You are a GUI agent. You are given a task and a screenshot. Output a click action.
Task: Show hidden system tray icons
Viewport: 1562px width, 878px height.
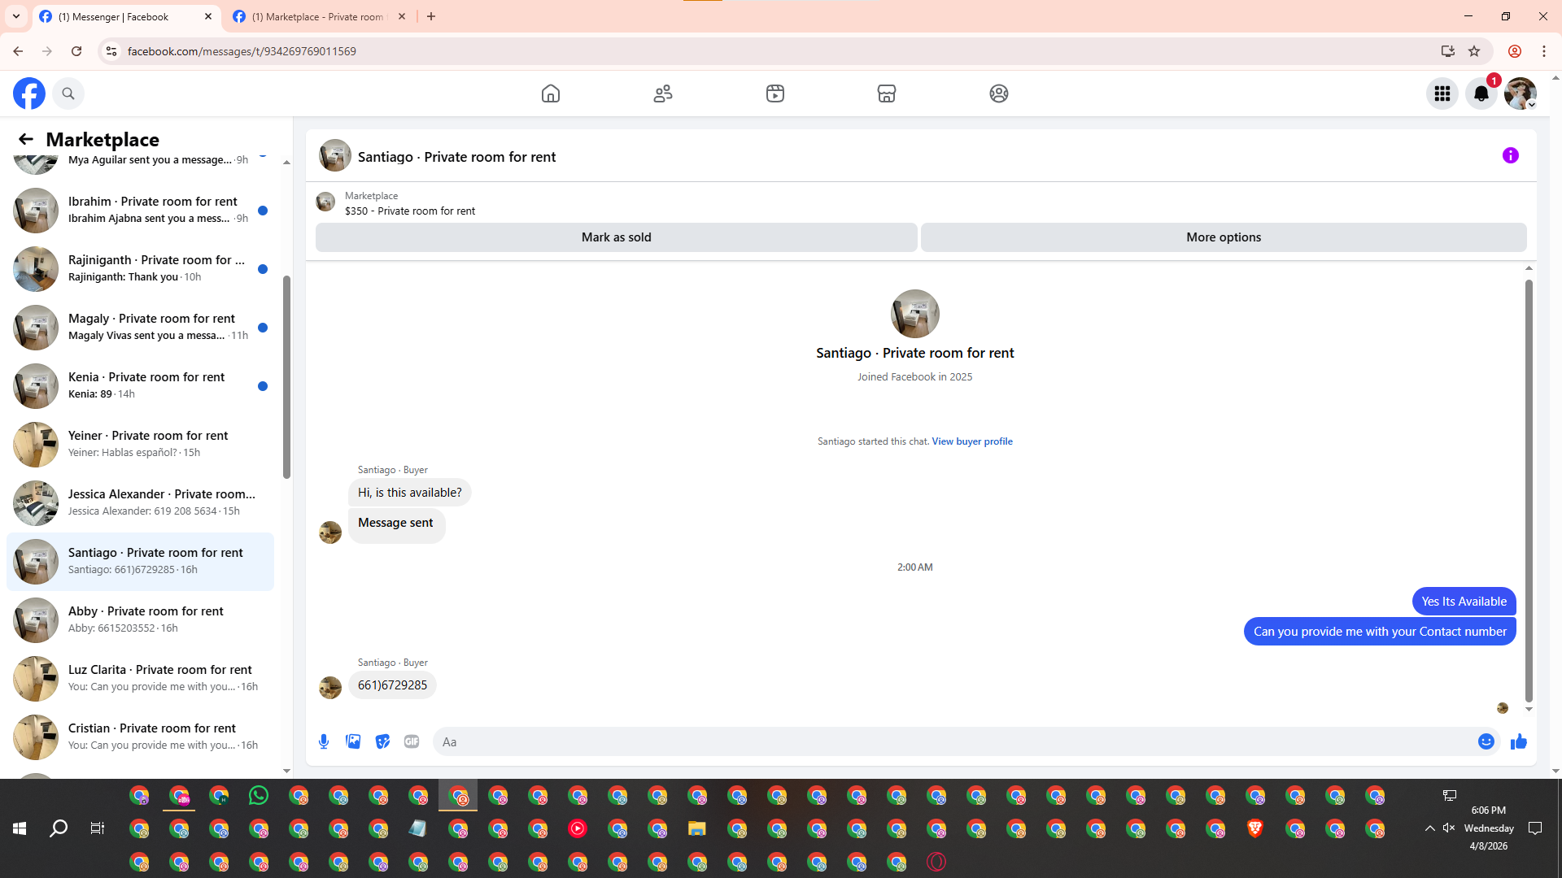point(1430,828)
